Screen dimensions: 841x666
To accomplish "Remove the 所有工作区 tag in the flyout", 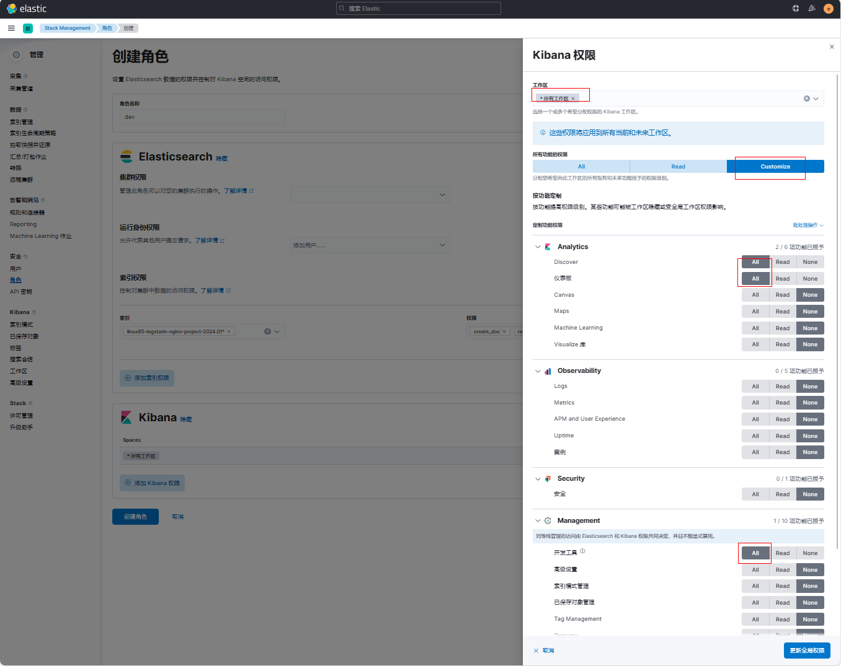I will [x=573, y=99].
